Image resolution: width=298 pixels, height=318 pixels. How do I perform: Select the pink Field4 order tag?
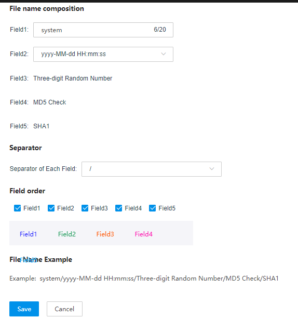(144, 234)
